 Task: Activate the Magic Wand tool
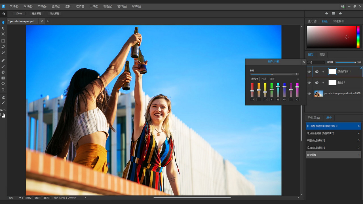3,53
